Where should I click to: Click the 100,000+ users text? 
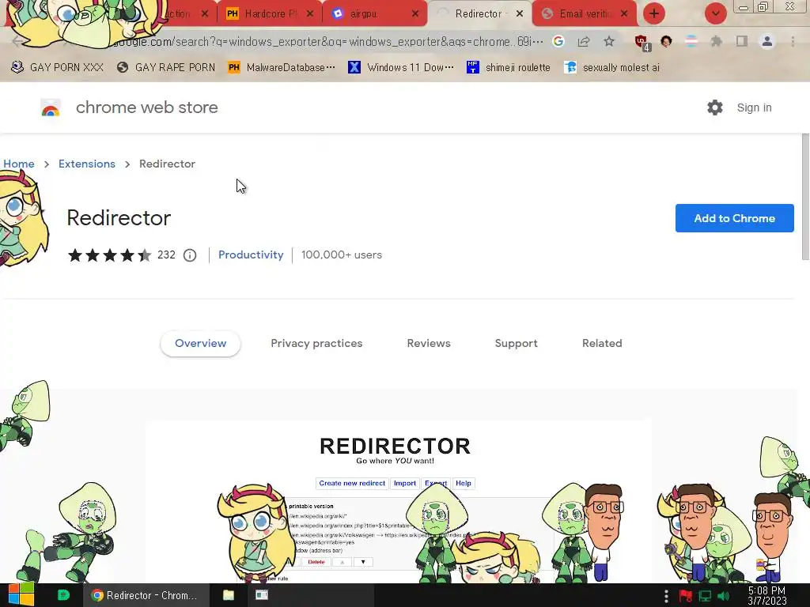pos(342,255)
